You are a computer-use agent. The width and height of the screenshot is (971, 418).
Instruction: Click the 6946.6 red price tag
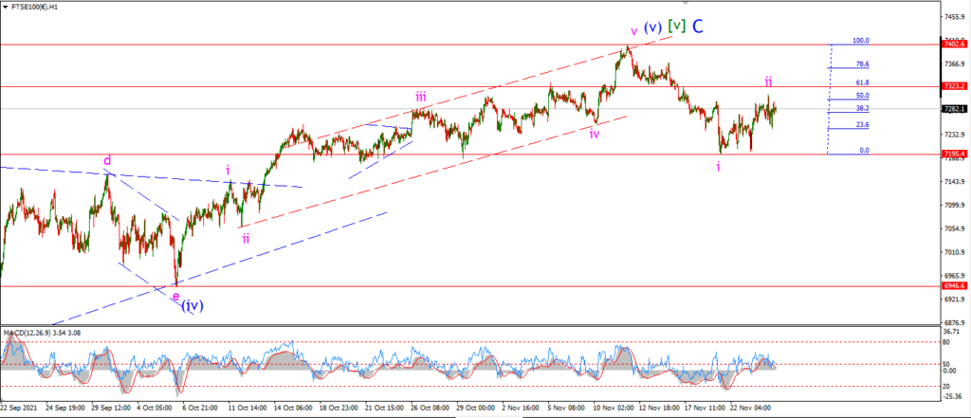(x=954, y=286)
